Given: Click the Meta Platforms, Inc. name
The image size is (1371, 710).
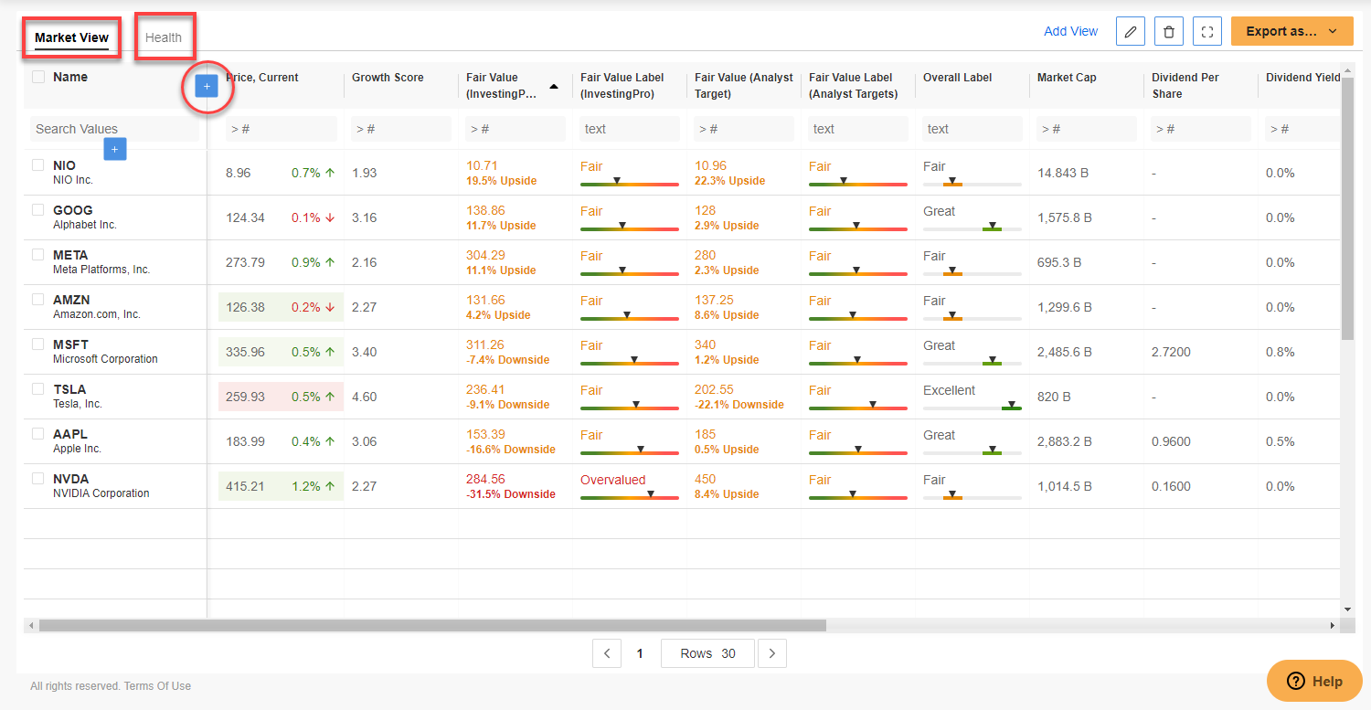Looking at the screenshot, I should pyautogui.click(x=101, y=270).
